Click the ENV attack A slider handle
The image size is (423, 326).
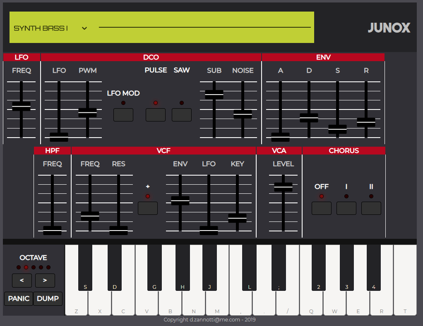pyautogui.click(x=280, y=137)
